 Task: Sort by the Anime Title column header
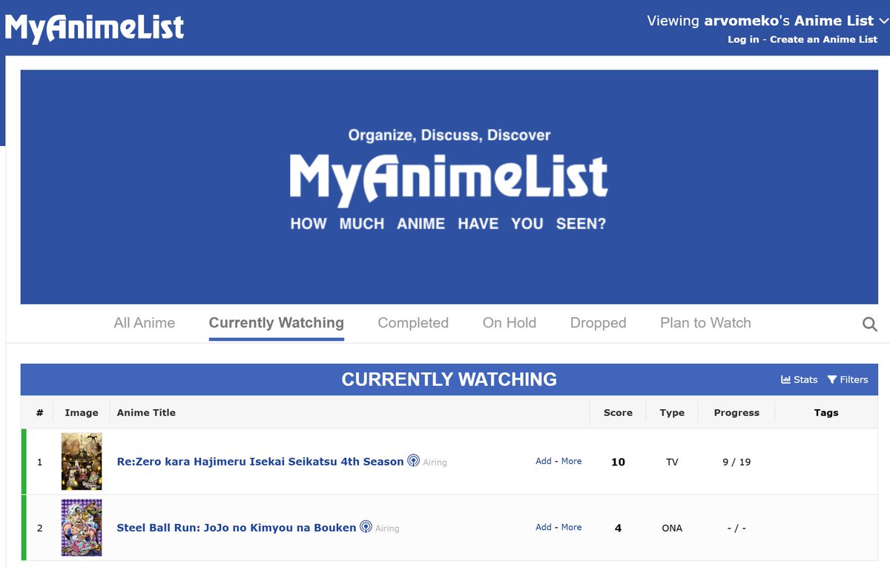click(146, 412)
